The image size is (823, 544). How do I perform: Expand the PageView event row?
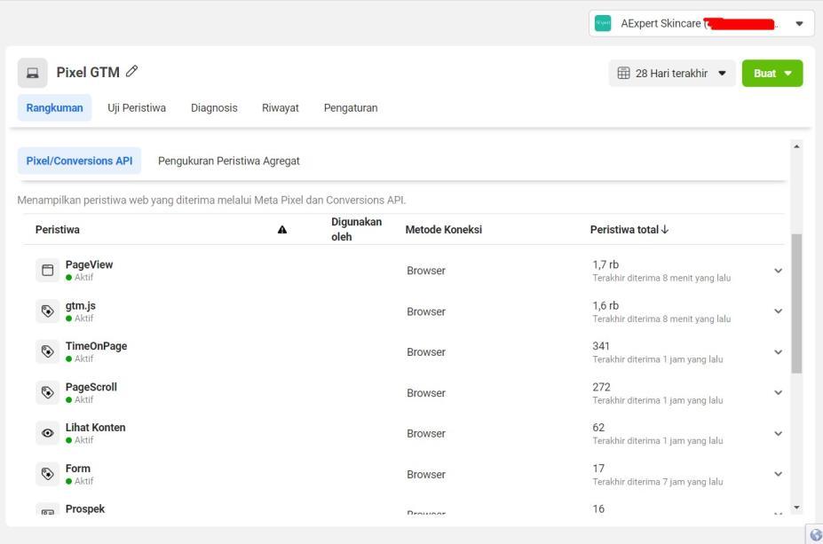pyautogui.click(x=779, y=271)
